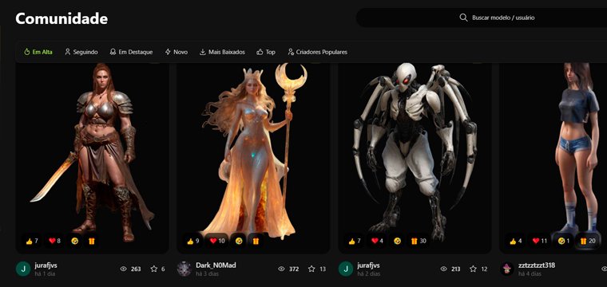The image size is (607, 287).
Task: Click the gift icon with count 20
Action: 588,241
